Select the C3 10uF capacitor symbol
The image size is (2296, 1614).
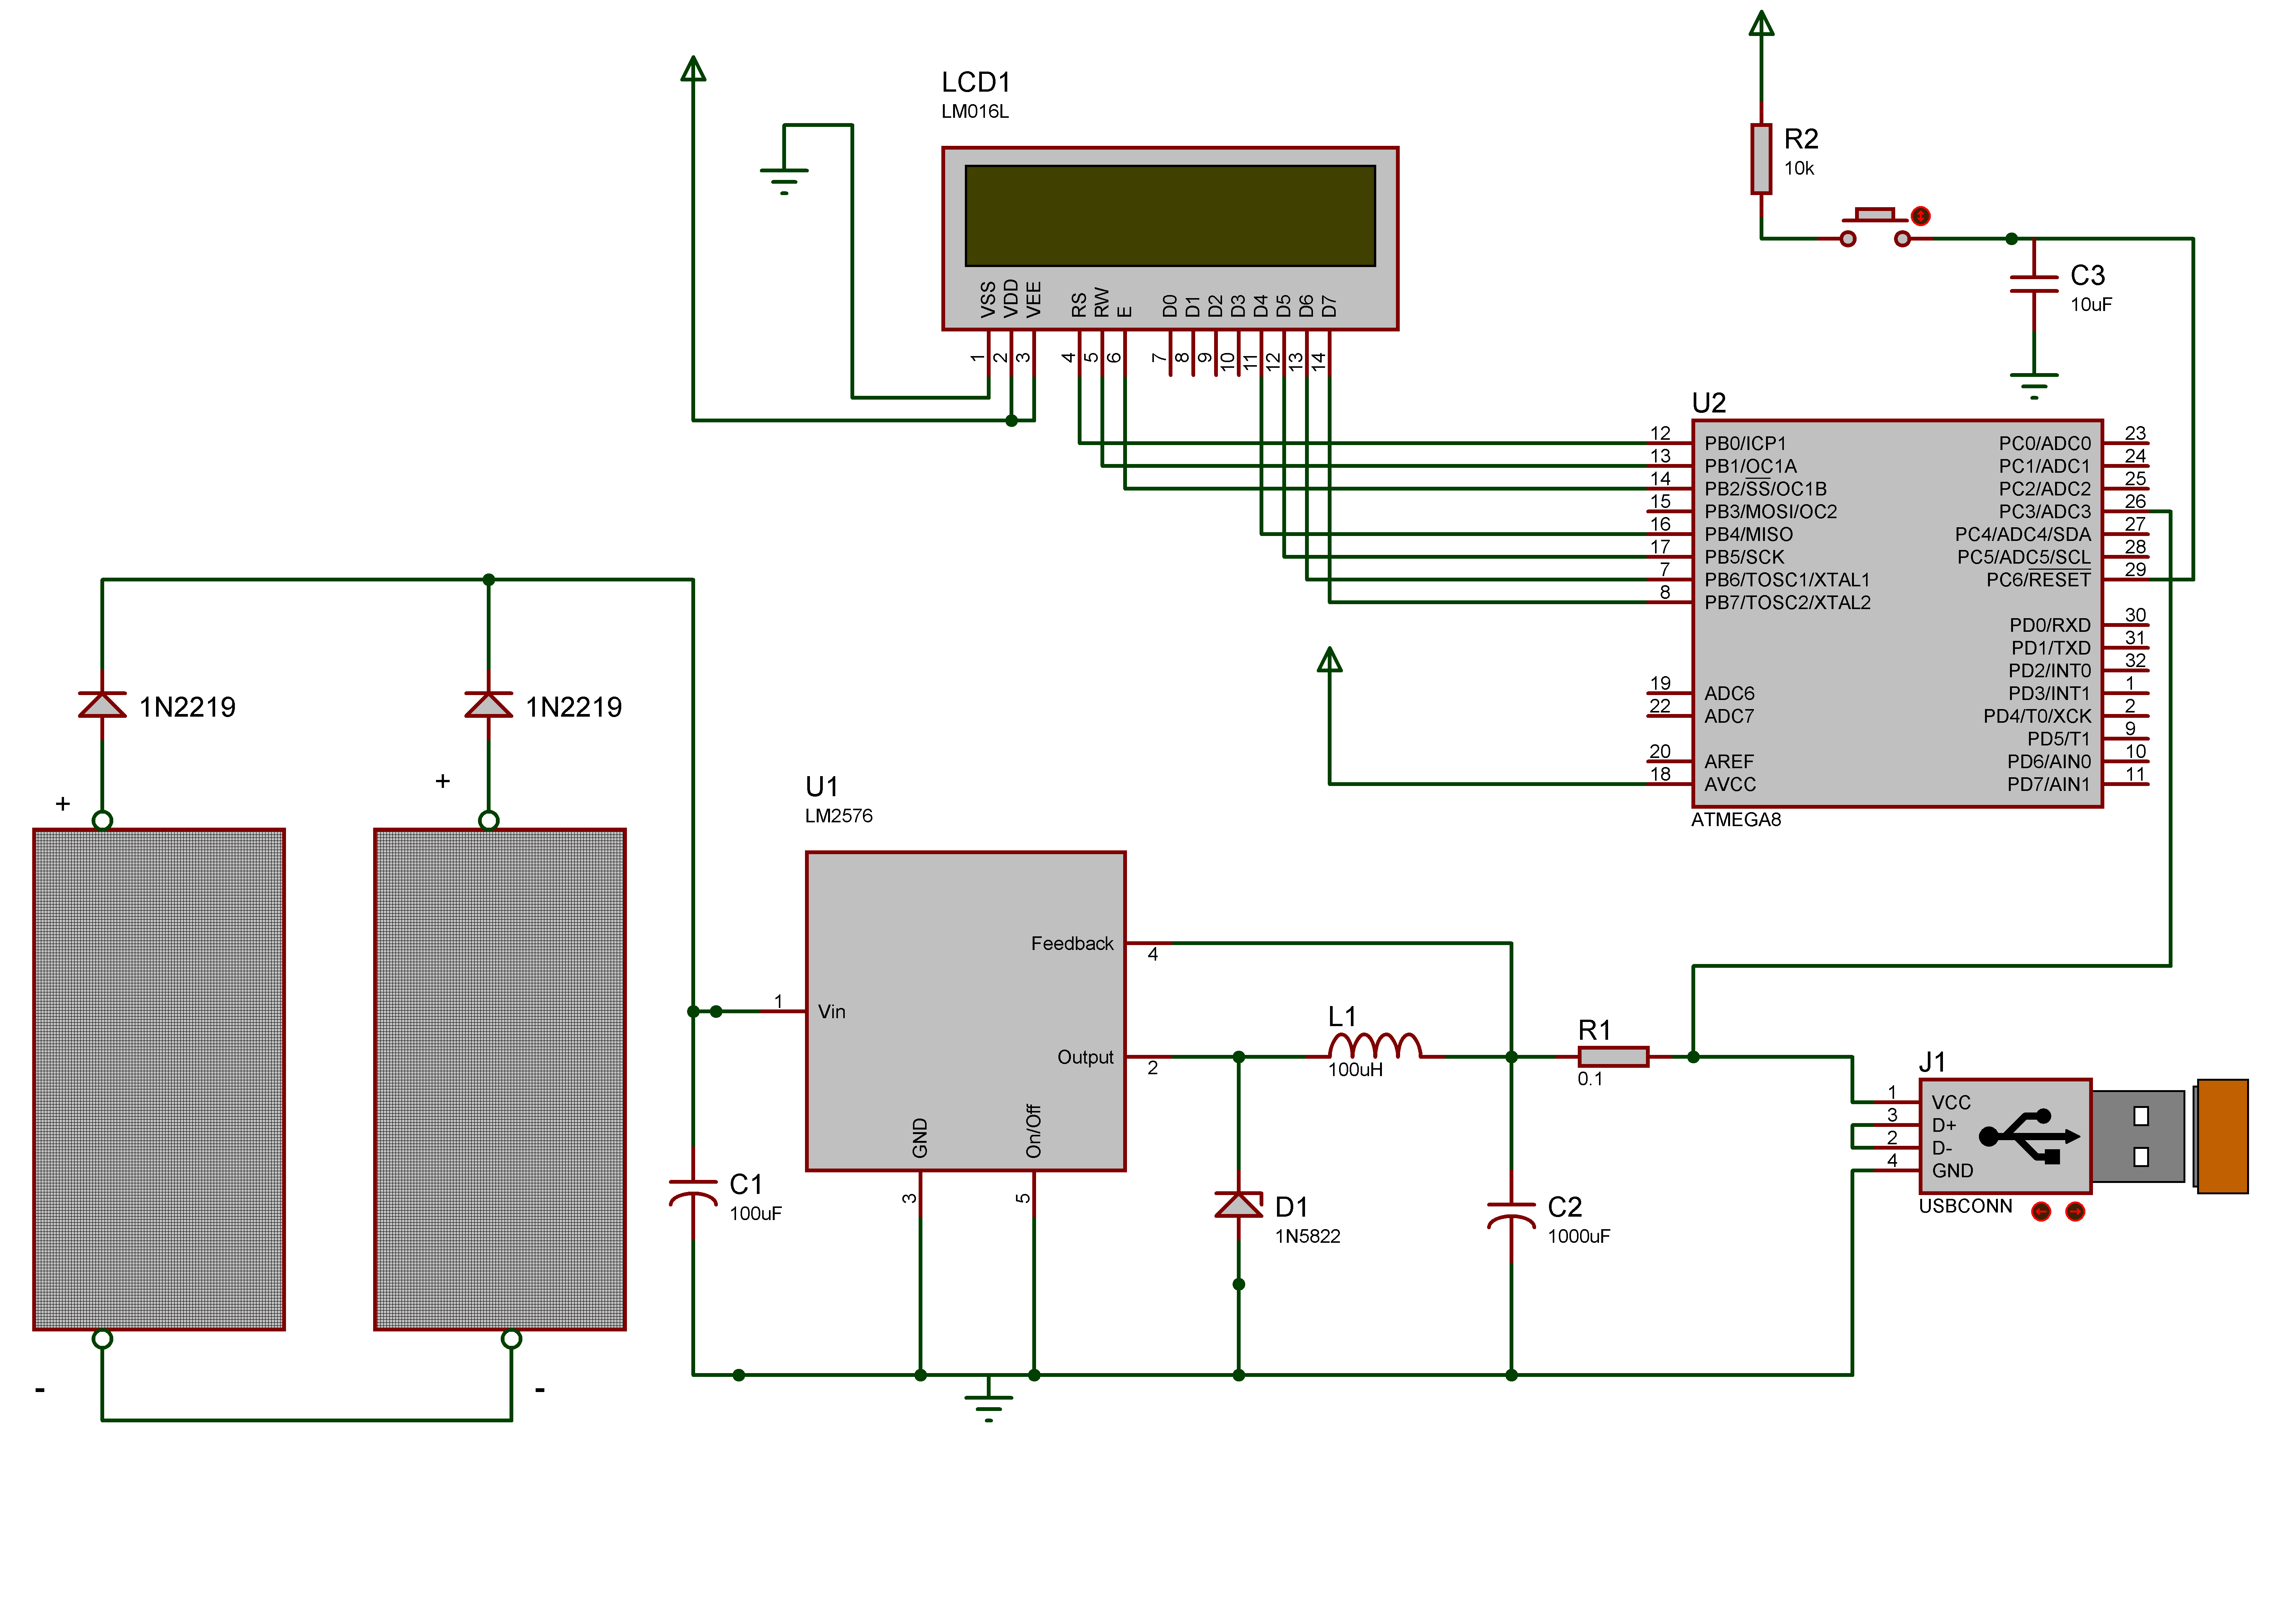[x=2034, y=284]
